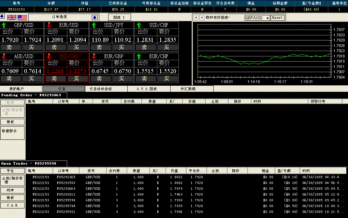Click the 平仓 button in Open Trades
This screenshot has width=348, height=218.
click(12, 171)
